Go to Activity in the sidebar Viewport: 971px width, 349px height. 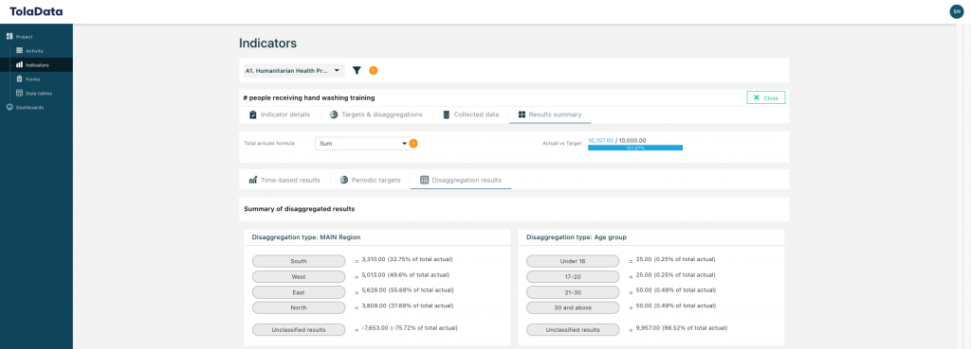coord(35,51)
